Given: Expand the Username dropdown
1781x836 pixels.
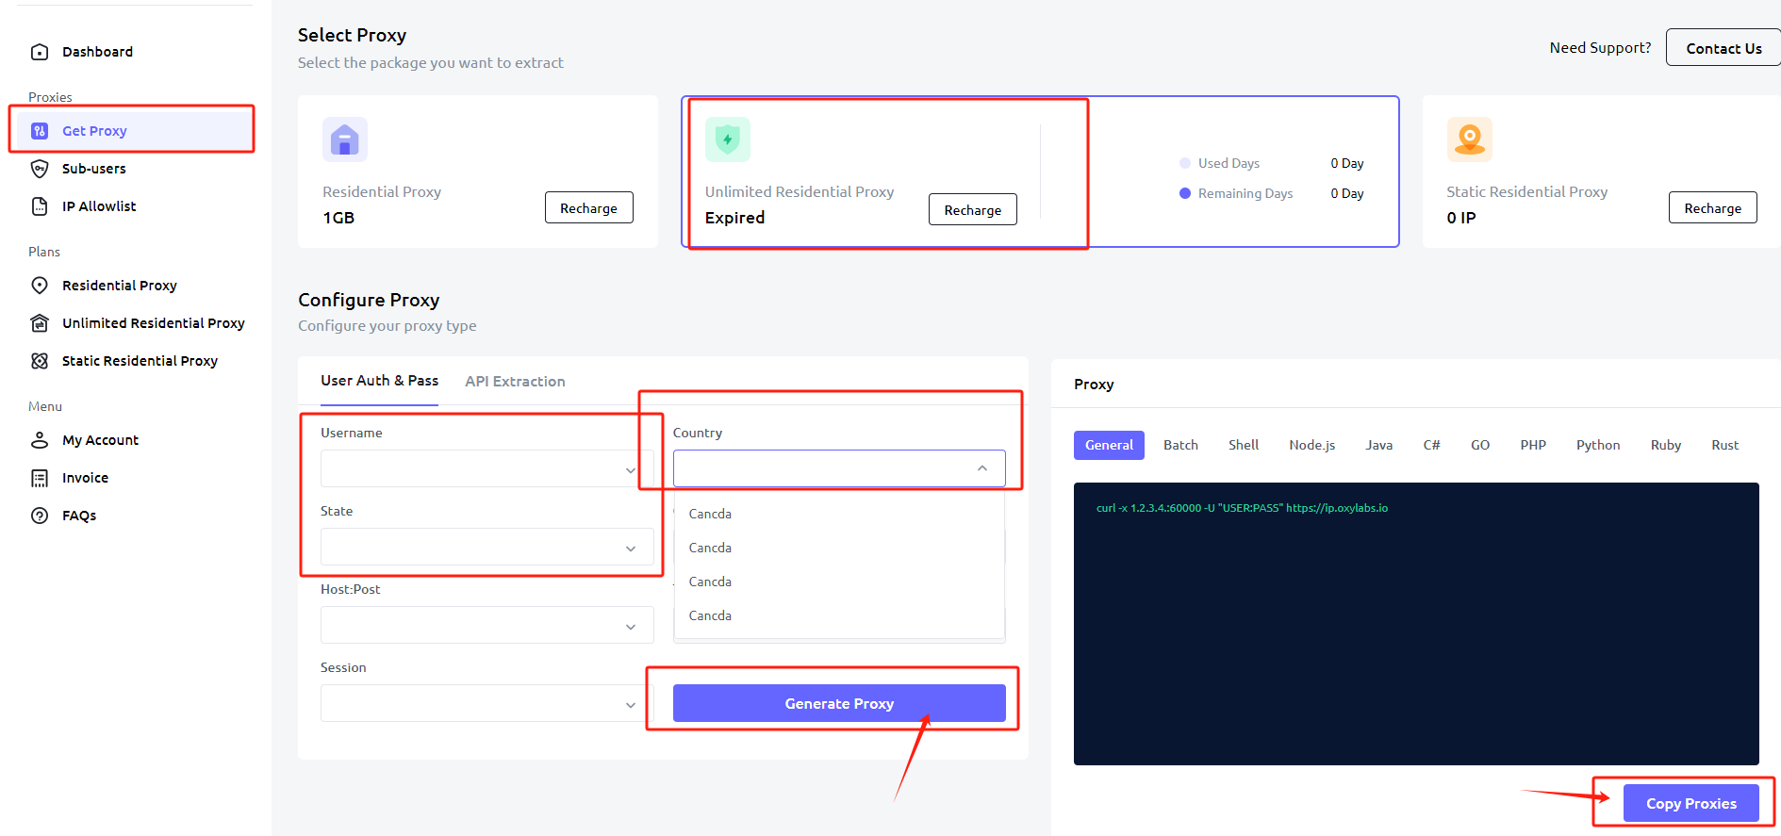Looking at the screenshot, I should (x=630, y=469).
